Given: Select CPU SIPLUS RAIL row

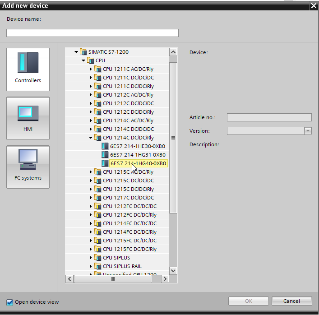Looking at the screenshot, I should tap(117, 266).
